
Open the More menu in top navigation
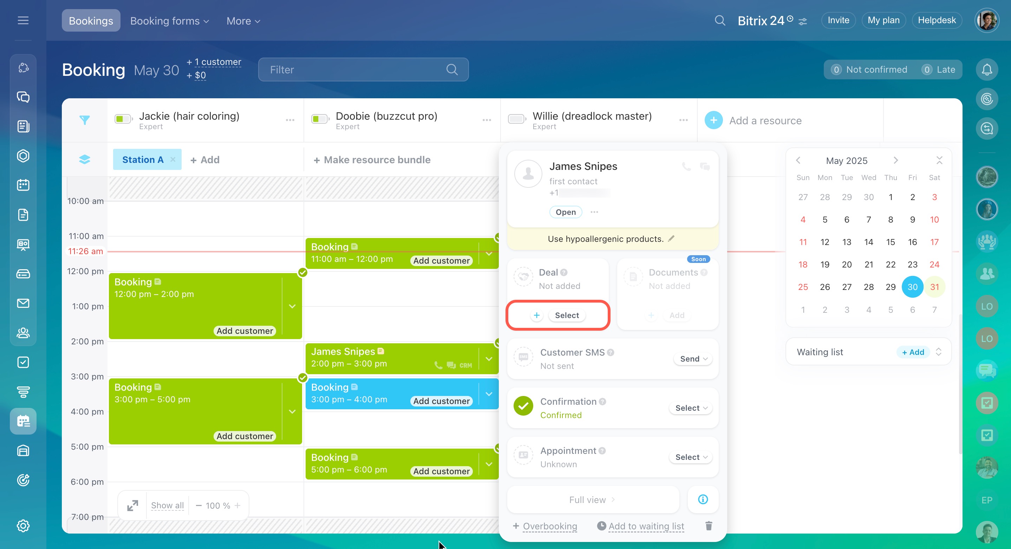tap(243, 21)
